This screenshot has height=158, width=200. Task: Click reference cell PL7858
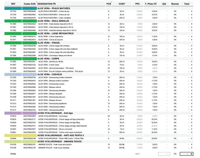[x=13, y=68]
